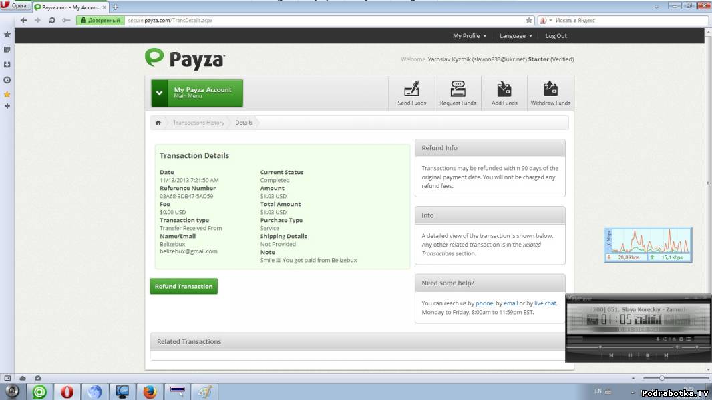Click Log Out in the top bar

pyautogui.click(x=556, y=36)
